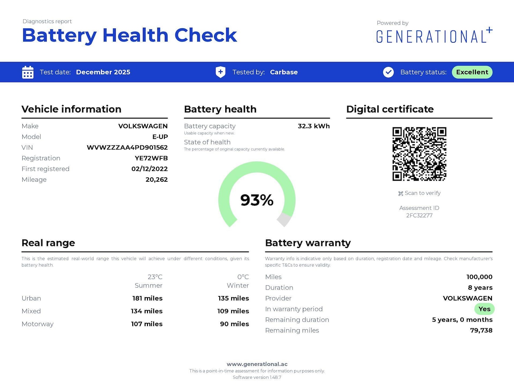514x385 pixels.
Task: Click the Real range heading
Action: (x=48, y=243)
